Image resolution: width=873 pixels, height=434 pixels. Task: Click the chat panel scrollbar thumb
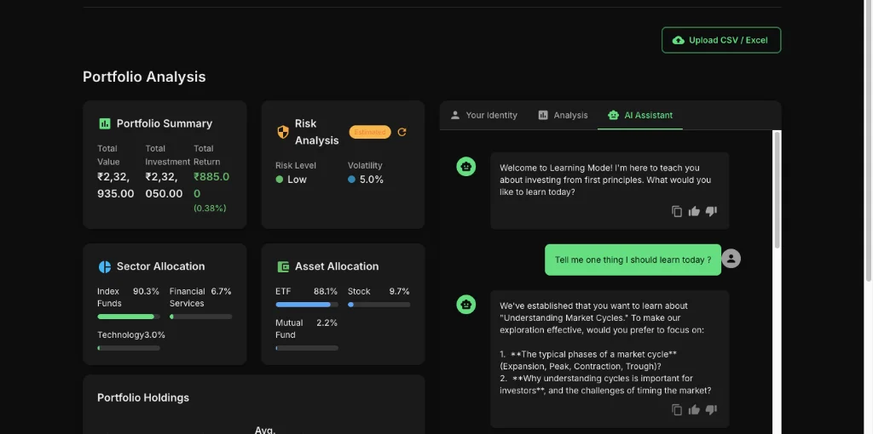click(x=778, y=189)
